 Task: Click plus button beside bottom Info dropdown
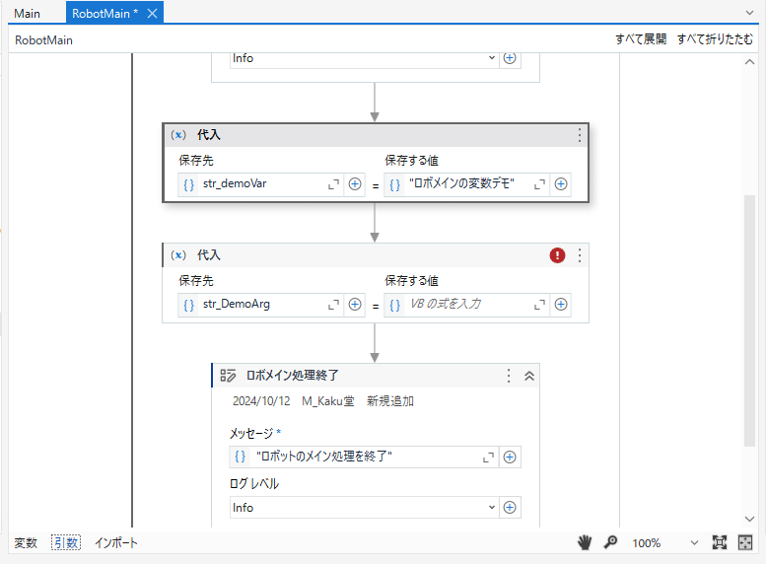tap(510, 508)
